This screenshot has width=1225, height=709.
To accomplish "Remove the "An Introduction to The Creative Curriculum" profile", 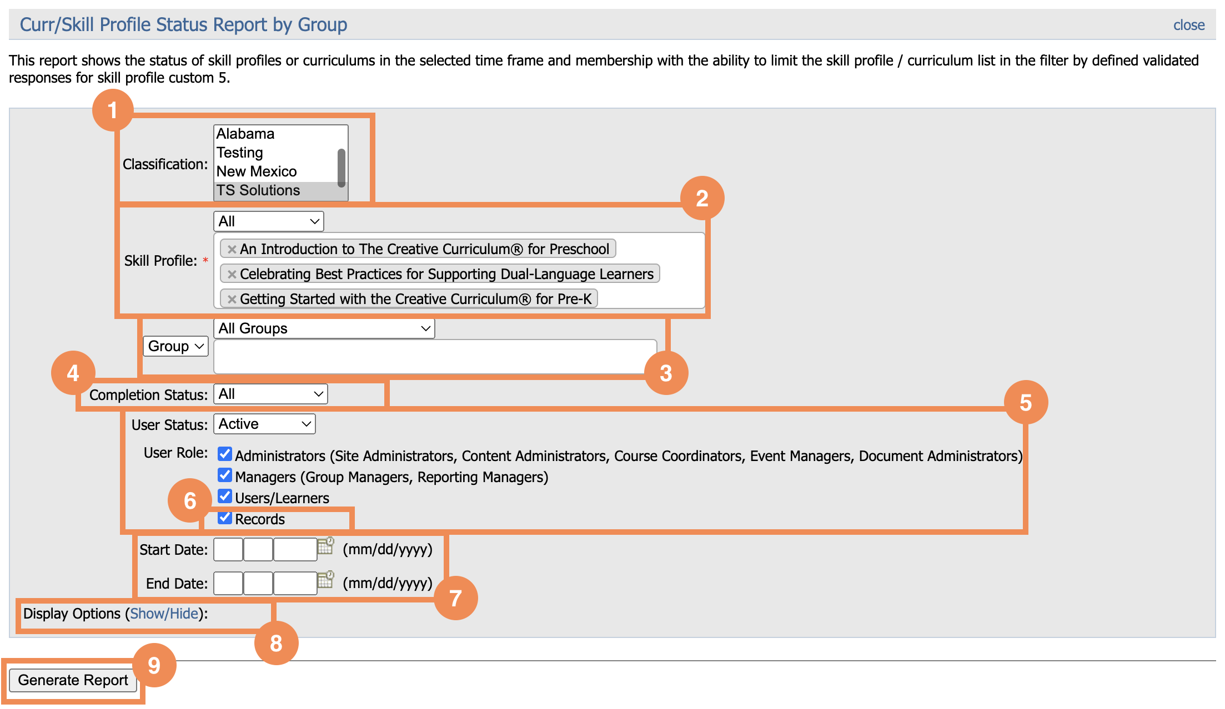I will point(232,249).
